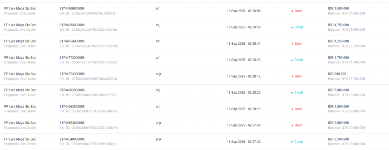Click the green Credit dot at 02:27:30

pos(292,142)
